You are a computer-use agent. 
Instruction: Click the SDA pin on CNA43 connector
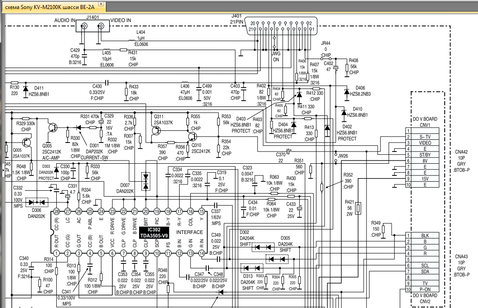(424, 271)
